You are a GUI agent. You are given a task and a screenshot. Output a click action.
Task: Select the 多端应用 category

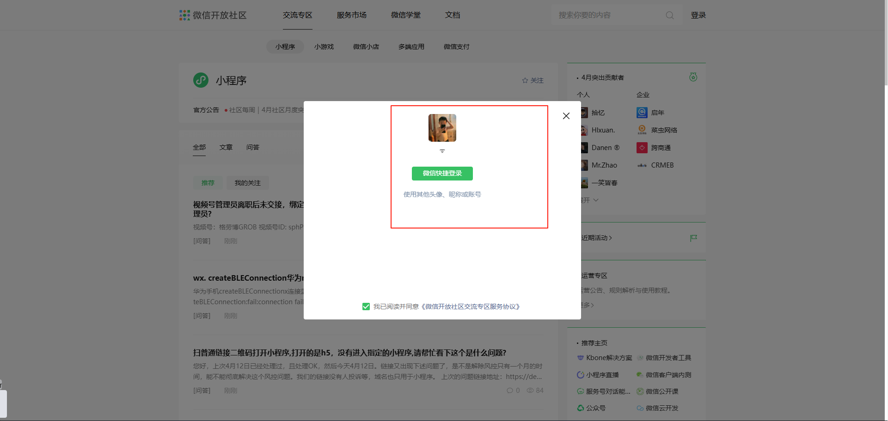click(411, 47)
